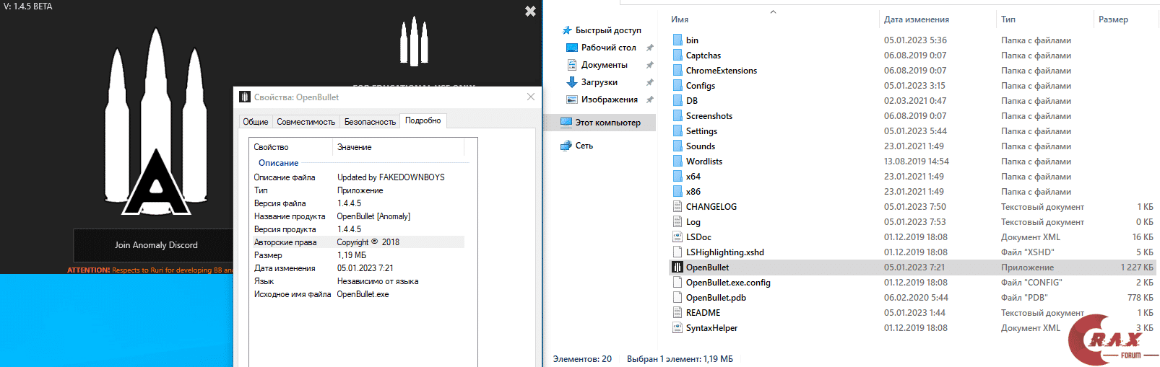This screenshot has height=367, width=1160.
Task: Click the bin folder icon
Action: (678, 40)
